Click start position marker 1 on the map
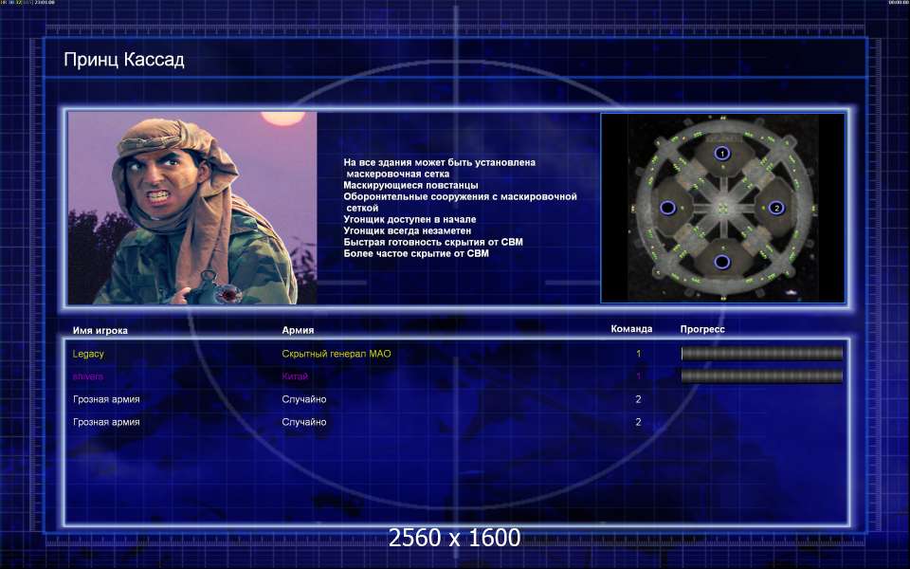The height and width of the screenshot is (569, 910). [x=721, y=154]
